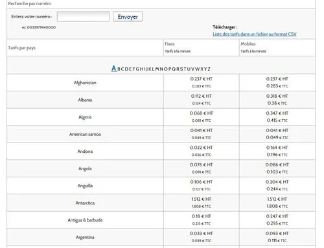Click Algeria mobile TTC rate 0.415
Screen dimensions: 324x248
click(277, 120)
